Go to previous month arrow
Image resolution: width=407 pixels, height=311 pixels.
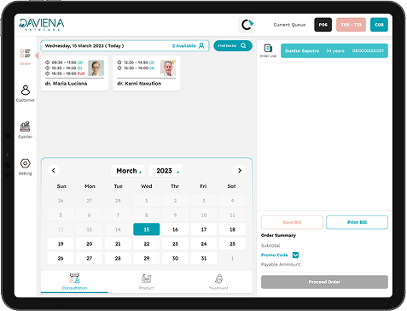54,171
